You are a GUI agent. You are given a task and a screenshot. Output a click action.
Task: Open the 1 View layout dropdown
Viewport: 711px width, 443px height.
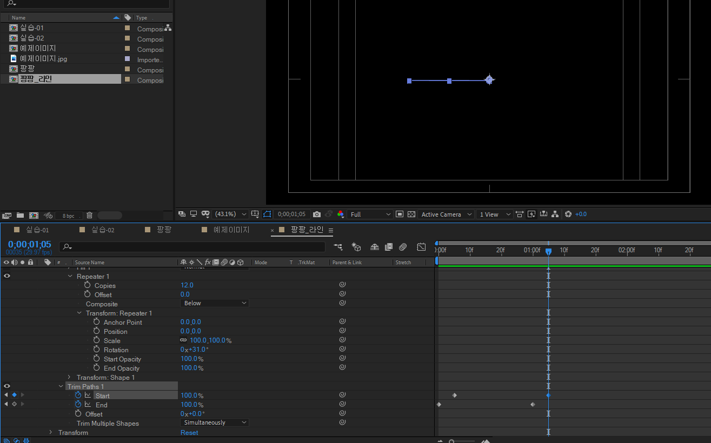point(495,214)
